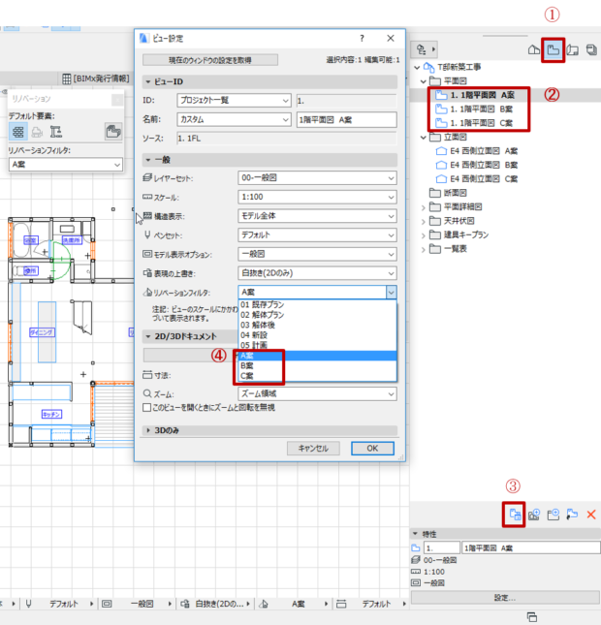
Task: Select the new element status icon in Renovation palette
Action: tap(56, 132)
